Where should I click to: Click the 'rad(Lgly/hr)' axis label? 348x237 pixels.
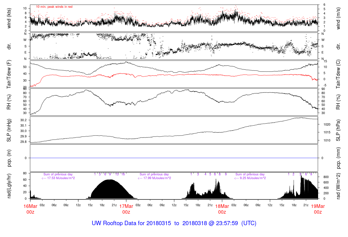pos(9,186)
